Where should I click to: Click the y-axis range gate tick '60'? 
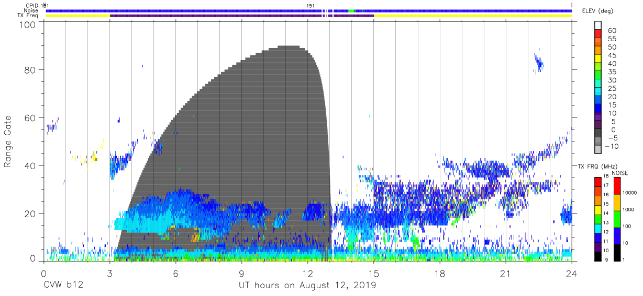click(29, 117)
